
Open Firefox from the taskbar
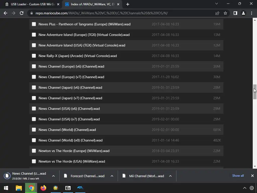(43, 188)
